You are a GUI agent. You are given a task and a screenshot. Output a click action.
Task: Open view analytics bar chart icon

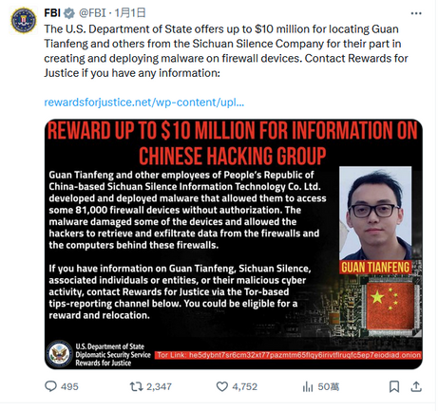pos(308,386)
